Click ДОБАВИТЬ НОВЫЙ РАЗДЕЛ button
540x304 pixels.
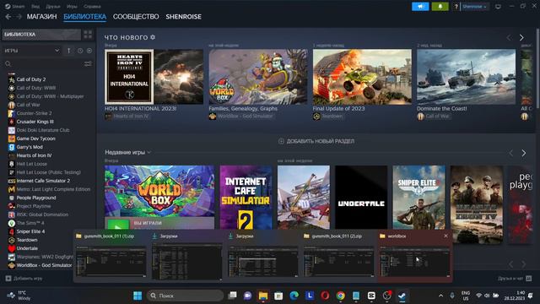[x=316, y=141]
